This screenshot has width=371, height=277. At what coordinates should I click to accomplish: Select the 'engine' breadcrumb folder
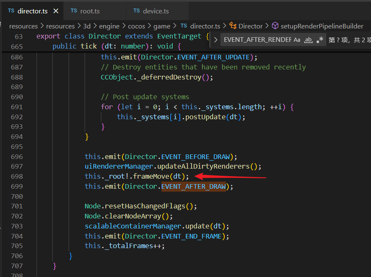[109, 26]
